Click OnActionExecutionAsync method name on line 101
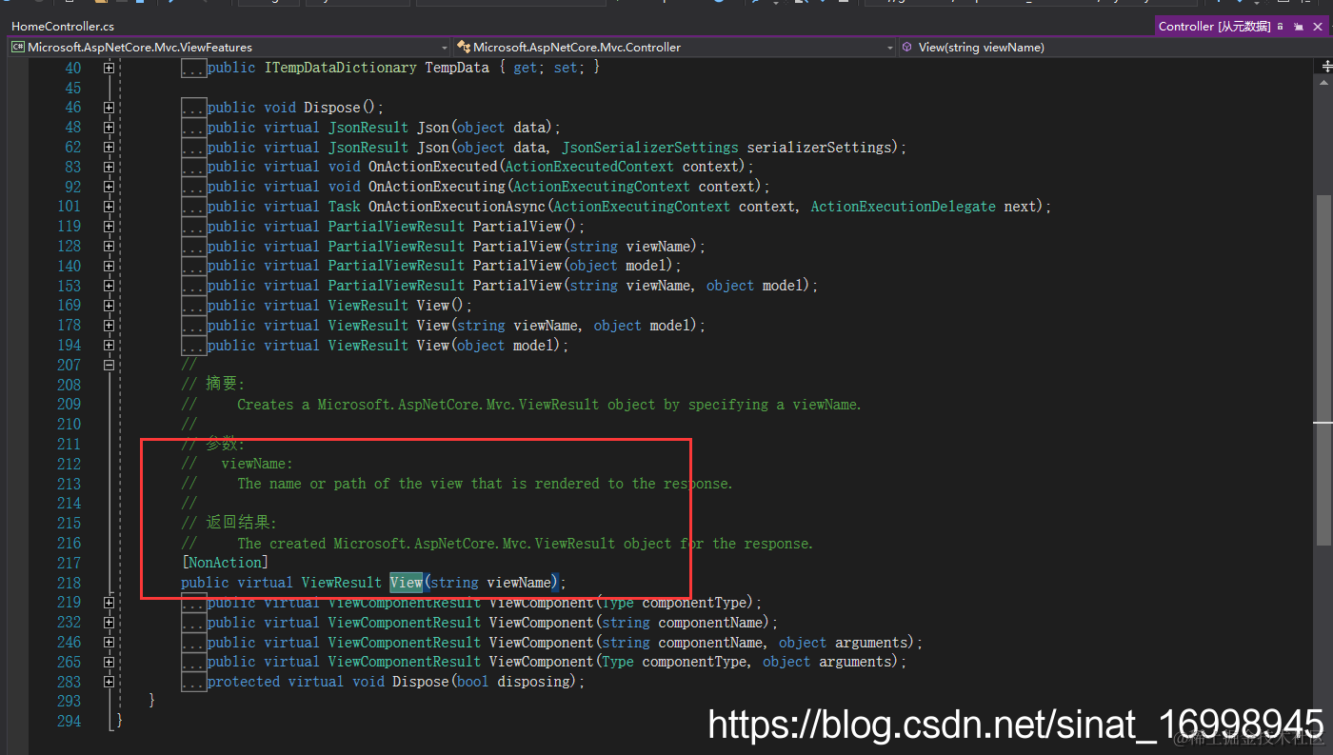Screen dimensions: 1333x755 (x=457, y=207)
